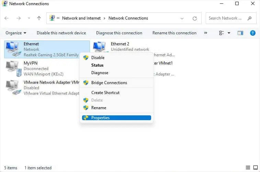Choose Bridge Connections from context menu
Image resolution: width=260 pixels, height=172 pixels.
click(116, 83)
